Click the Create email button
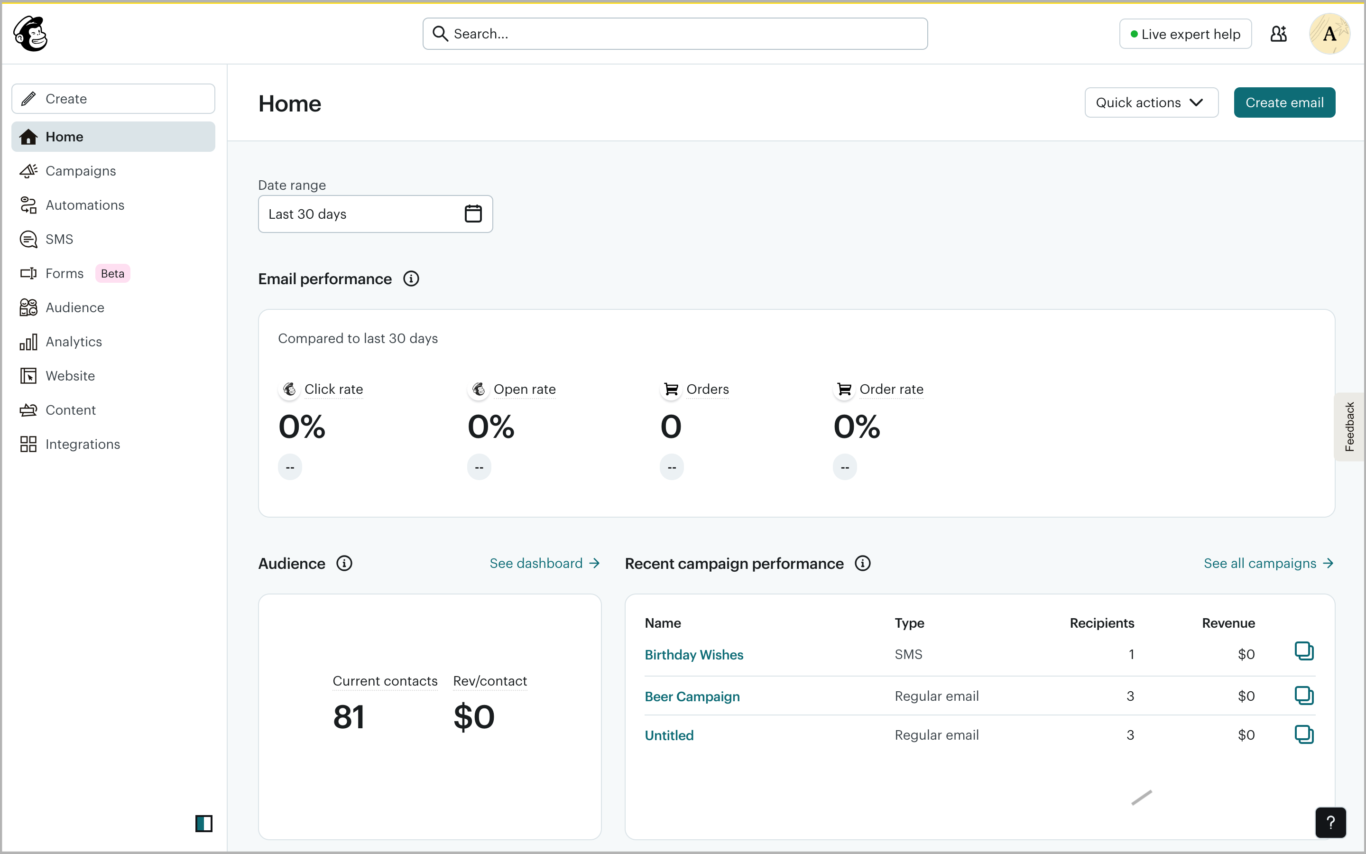 point(1284,103)
